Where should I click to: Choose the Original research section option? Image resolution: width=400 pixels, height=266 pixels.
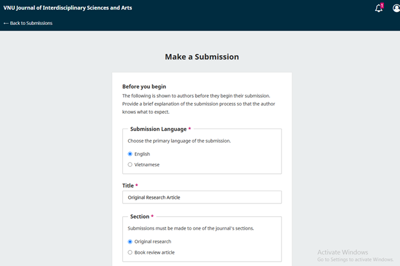pyautogui.click(x=130, y=242)
